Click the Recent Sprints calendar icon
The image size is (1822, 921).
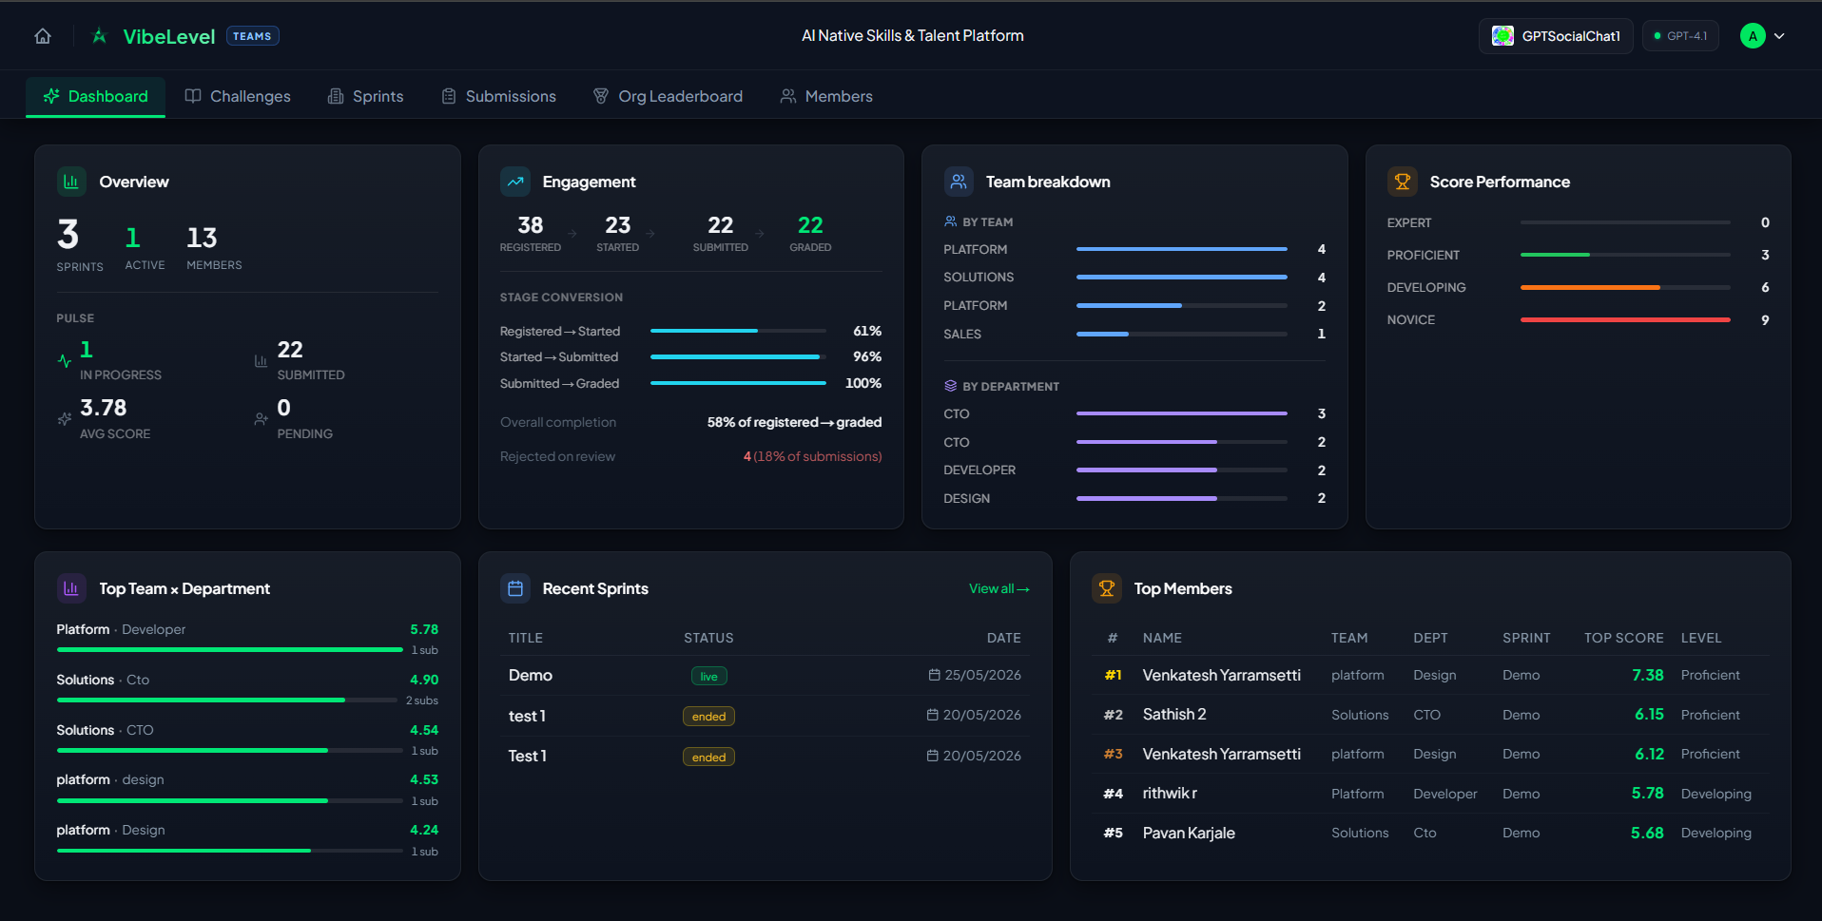tap(515, 588)
